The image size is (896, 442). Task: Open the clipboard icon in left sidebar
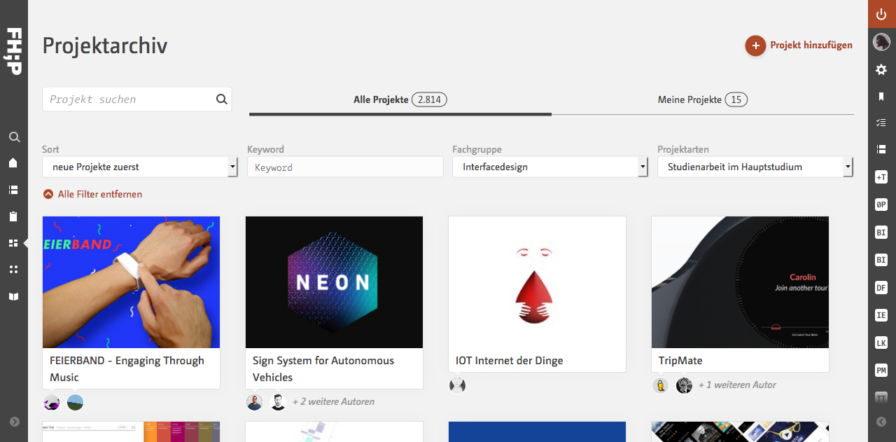[13, 216]
